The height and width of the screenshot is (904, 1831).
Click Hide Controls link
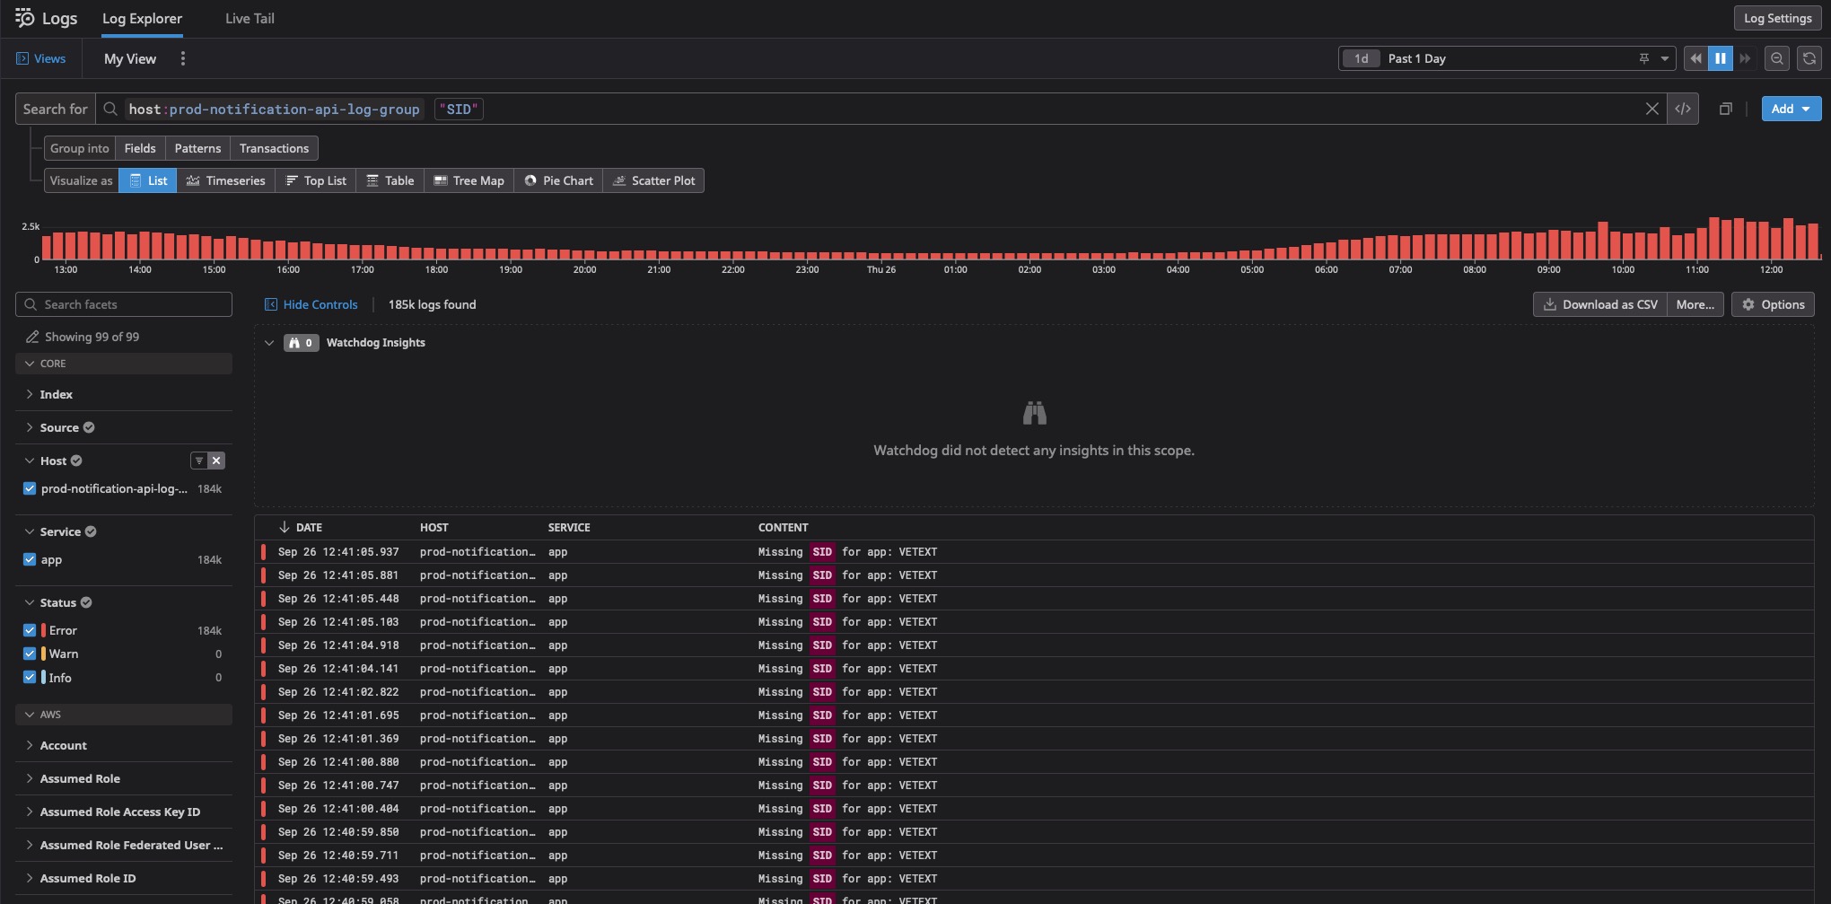pos(311,304)
